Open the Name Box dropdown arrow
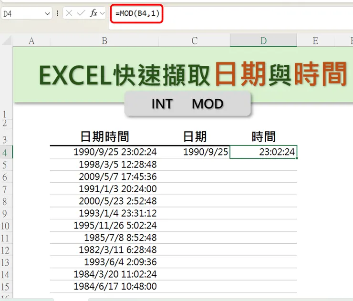 (47, 14)
